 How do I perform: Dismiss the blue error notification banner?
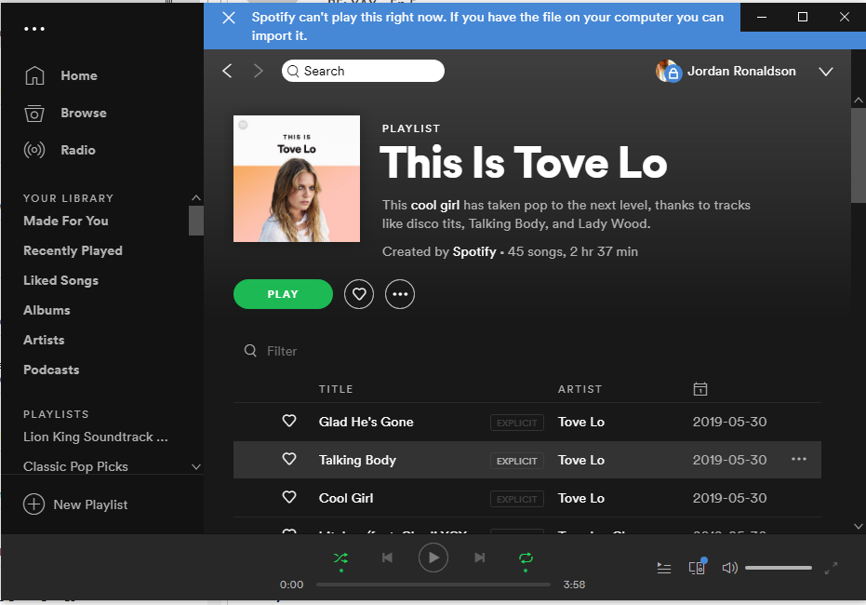tap(229, 18)
